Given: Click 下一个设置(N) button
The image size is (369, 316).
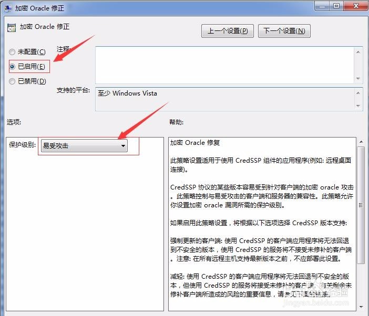Looking at the screenshot, I should 284,31.
